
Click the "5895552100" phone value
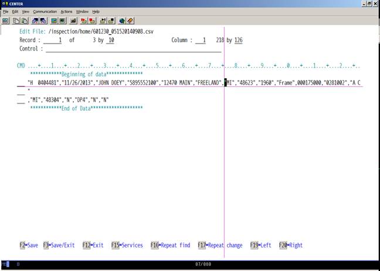[x=143, y=83]
